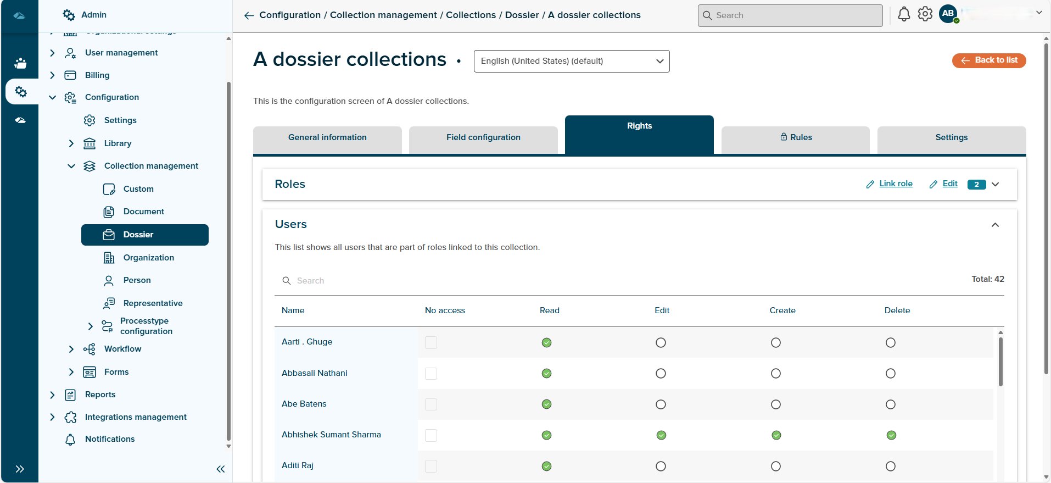This screenshot has width=1051, height=483.
Task: Switch to the Field configuration tab
Action: [x=483, y=138]
